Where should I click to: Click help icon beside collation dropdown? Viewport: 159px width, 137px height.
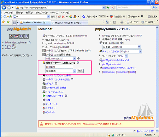pyautogui.click(x=78, y=58)
